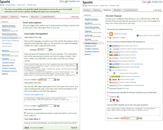
Task: Click the My Yahoo chicklet badge
Action: point(114,46)
